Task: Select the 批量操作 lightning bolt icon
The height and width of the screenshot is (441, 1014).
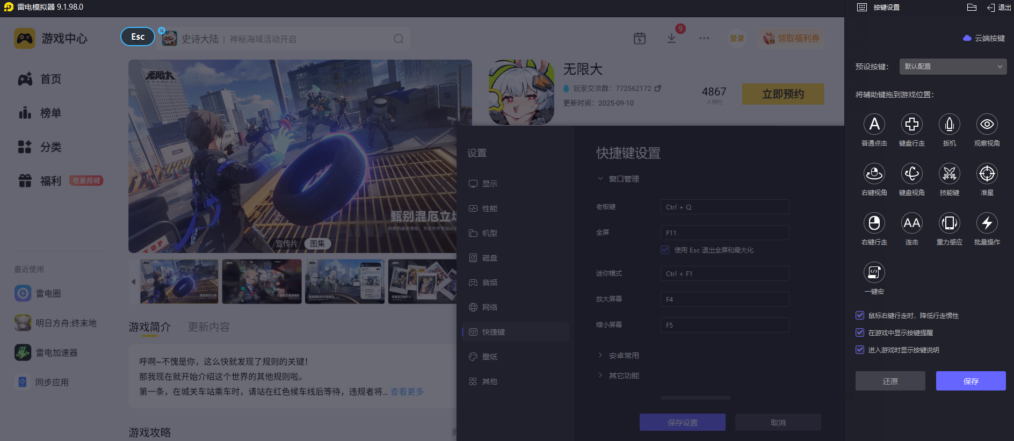Action: tap(987, 223)
